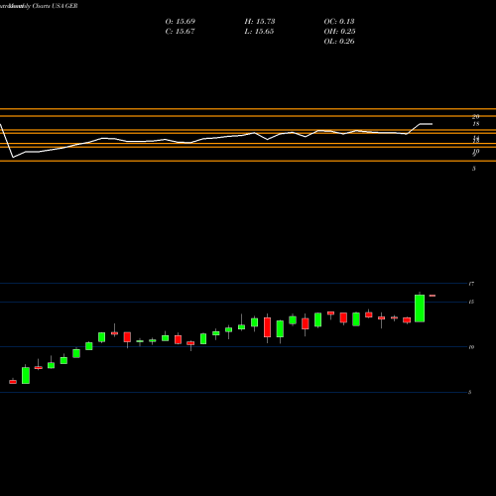Click the end of the white indicator line
496x496 pixels.
(x=432, y=124)
